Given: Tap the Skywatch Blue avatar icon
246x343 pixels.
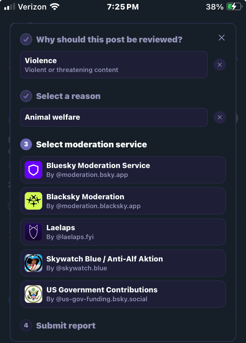Looking at the screenshot, I should tap(33, 263).
